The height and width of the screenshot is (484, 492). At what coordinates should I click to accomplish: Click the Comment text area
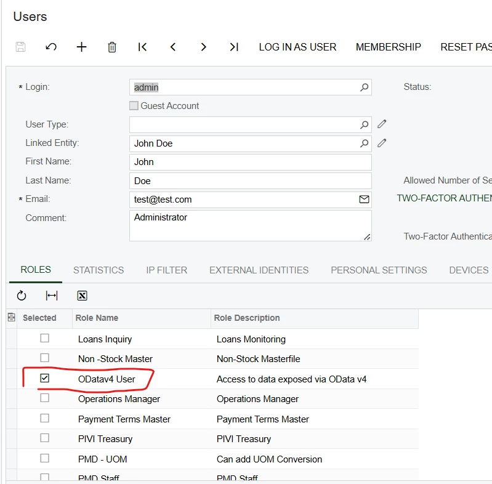(251, 225)
